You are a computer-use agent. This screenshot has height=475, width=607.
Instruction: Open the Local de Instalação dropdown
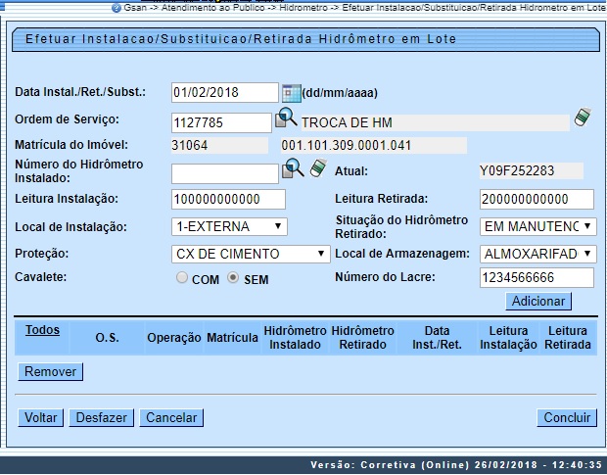[x=229, y=227]
